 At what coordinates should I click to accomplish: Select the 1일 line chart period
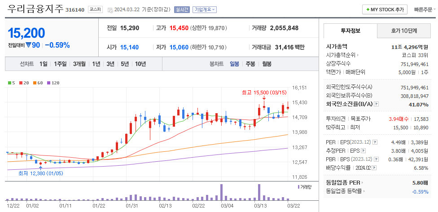(x=43, y=64)
